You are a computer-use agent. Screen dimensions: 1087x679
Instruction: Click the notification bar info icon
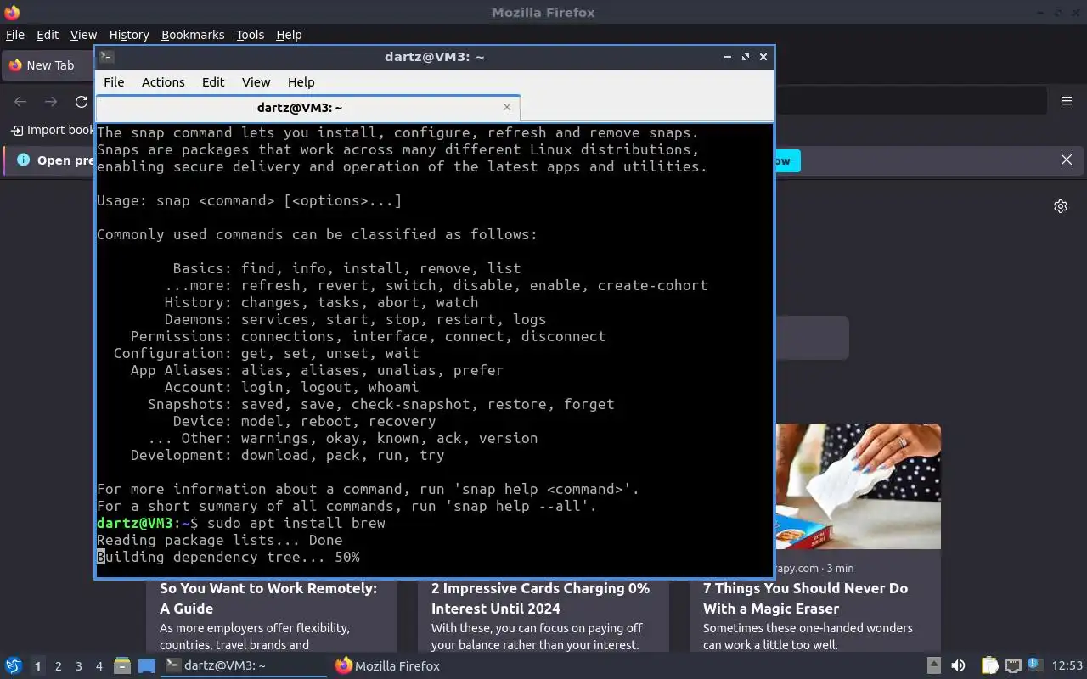[x=23, y=160]
